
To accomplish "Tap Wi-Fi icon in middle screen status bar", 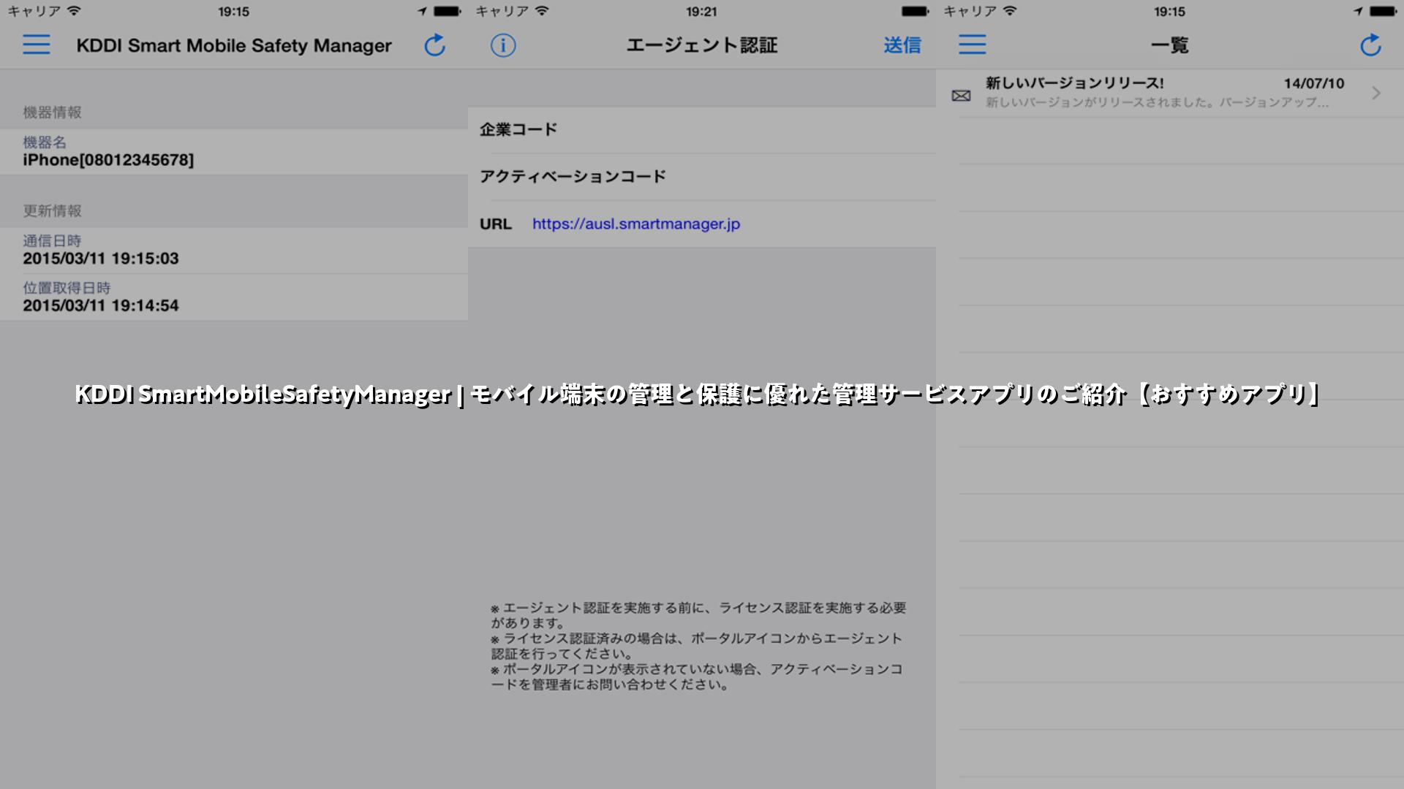I will point(542,11).
